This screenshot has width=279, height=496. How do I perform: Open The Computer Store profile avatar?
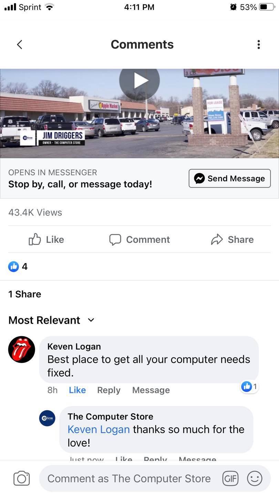coord(47,418)
